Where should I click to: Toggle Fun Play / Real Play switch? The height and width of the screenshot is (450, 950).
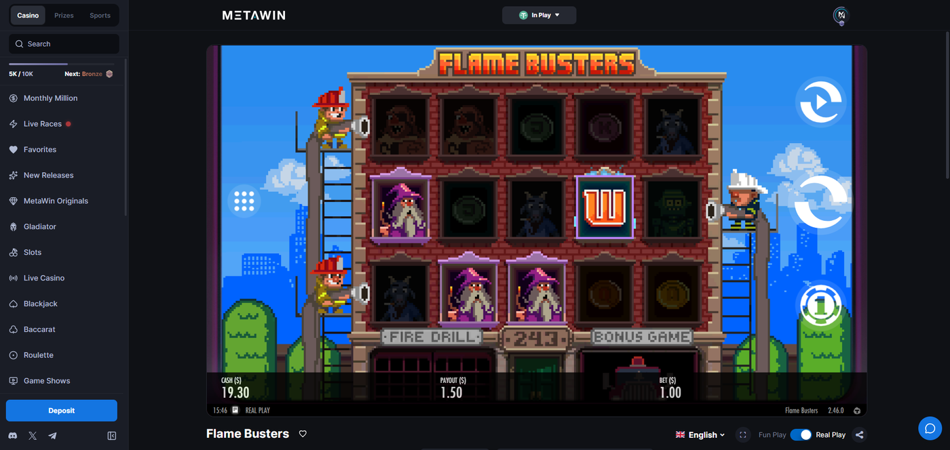coord(801,435)
